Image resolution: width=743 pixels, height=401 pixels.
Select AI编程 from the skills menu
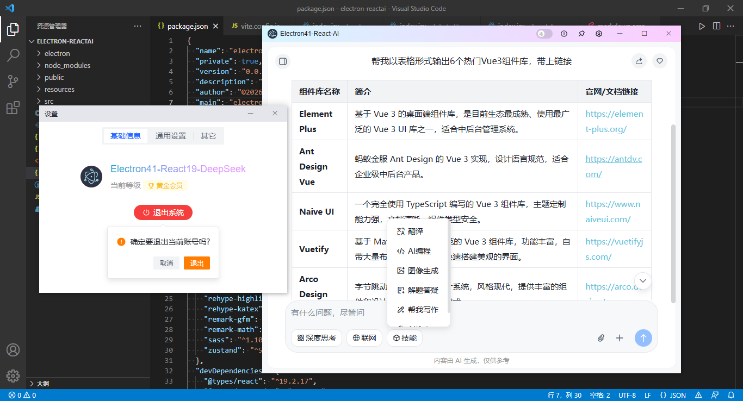[418, 251]
